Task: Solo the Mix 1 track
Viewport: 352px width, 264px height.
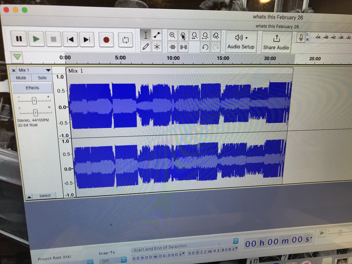Action: (x=42, y=78)
